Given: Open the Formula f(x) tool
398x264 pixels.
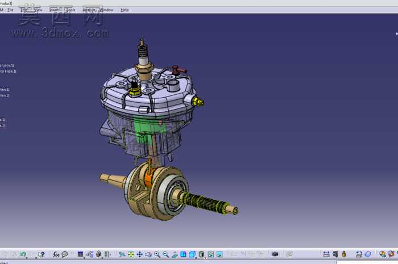Looking at the screenshot, I should [56, 254].
